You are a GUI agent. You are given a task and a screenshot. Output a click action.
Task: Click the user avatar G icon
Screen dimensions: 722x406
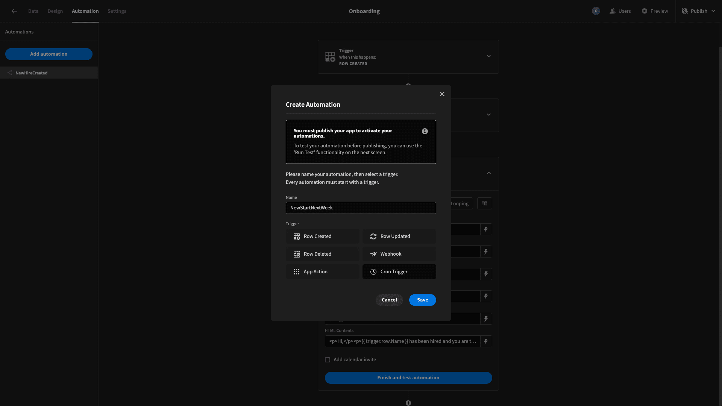coord(596,11)
